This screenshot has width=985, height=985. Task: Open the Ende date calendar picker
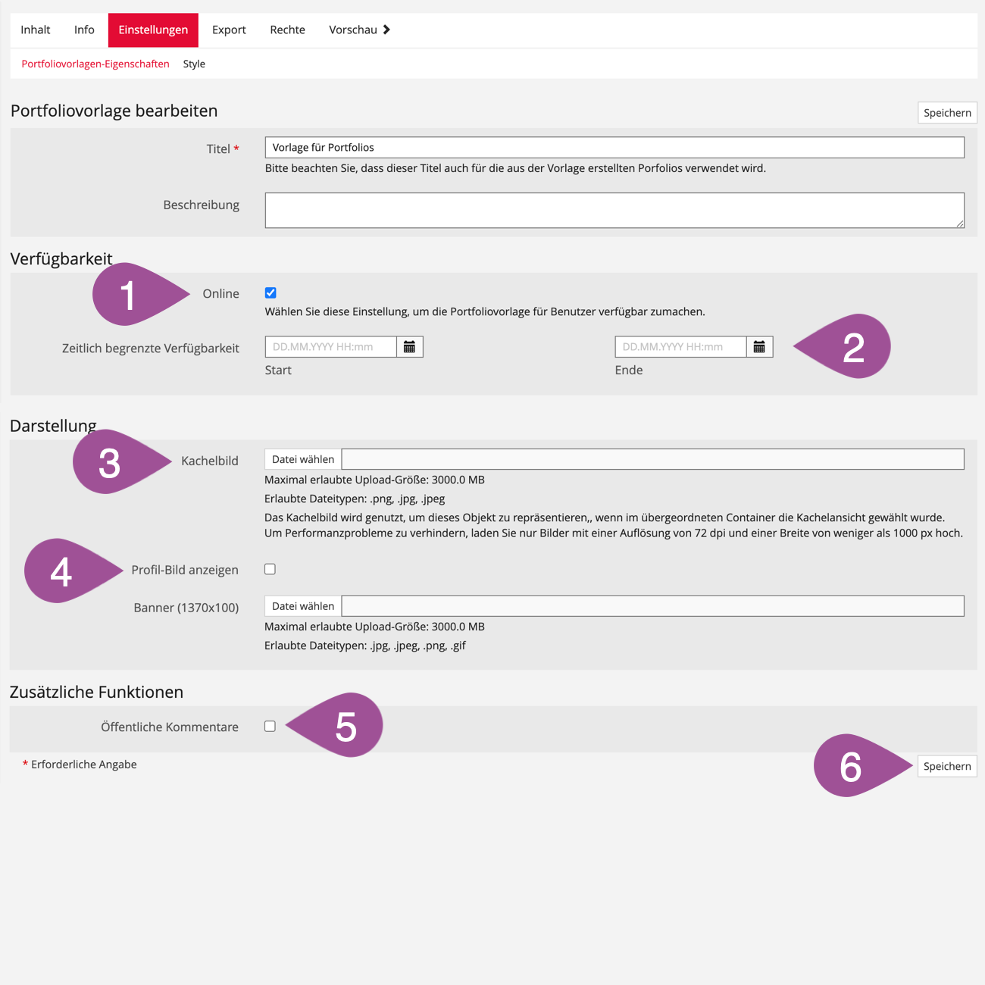point(759,347)
